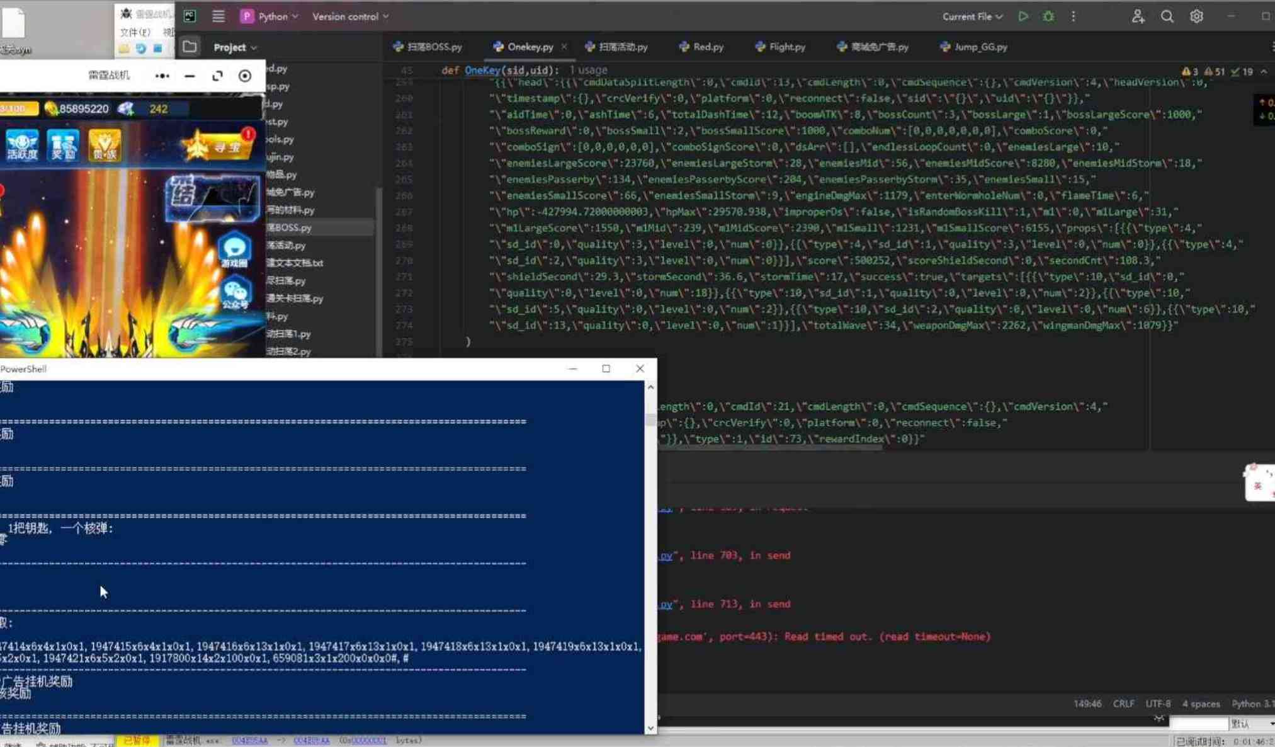The image size is (1275, 747).
Task: Open the hamburger main menu icon
Action: point(218,16)
